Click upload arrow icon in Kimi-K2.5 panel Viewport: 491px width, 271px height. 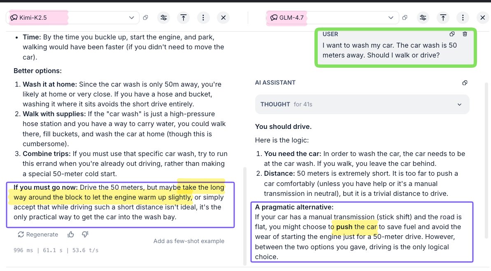pos(184,18)
